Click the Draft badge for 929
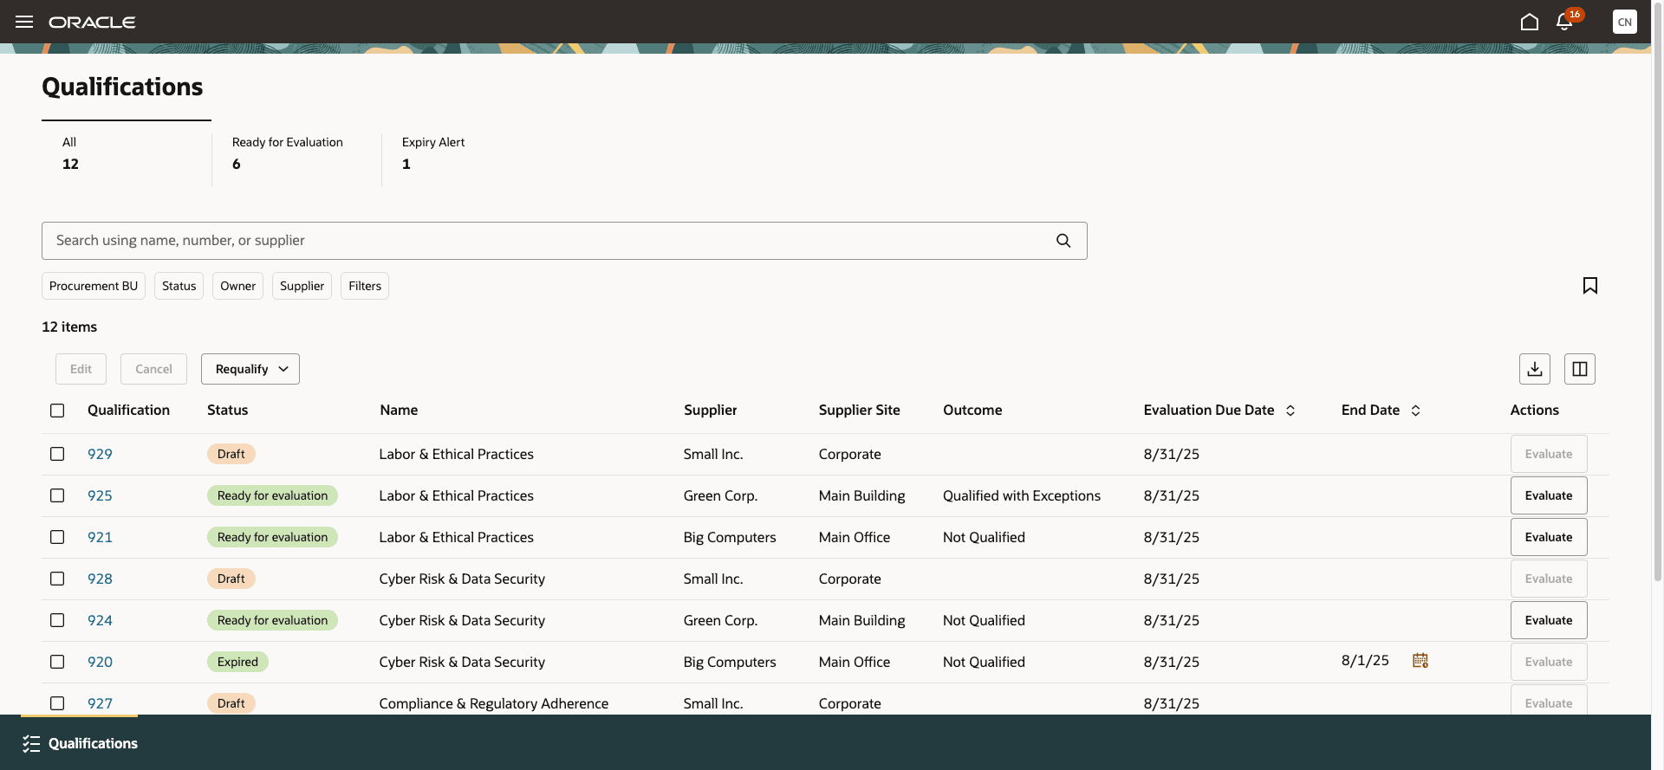Viewport: 1664px width, 770px height. (x=231, y=454)
